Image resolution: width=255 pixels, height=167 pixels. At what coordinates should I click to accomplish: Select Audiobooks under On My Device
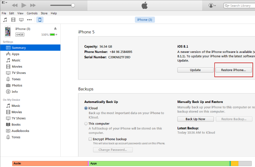coord(30,131)
